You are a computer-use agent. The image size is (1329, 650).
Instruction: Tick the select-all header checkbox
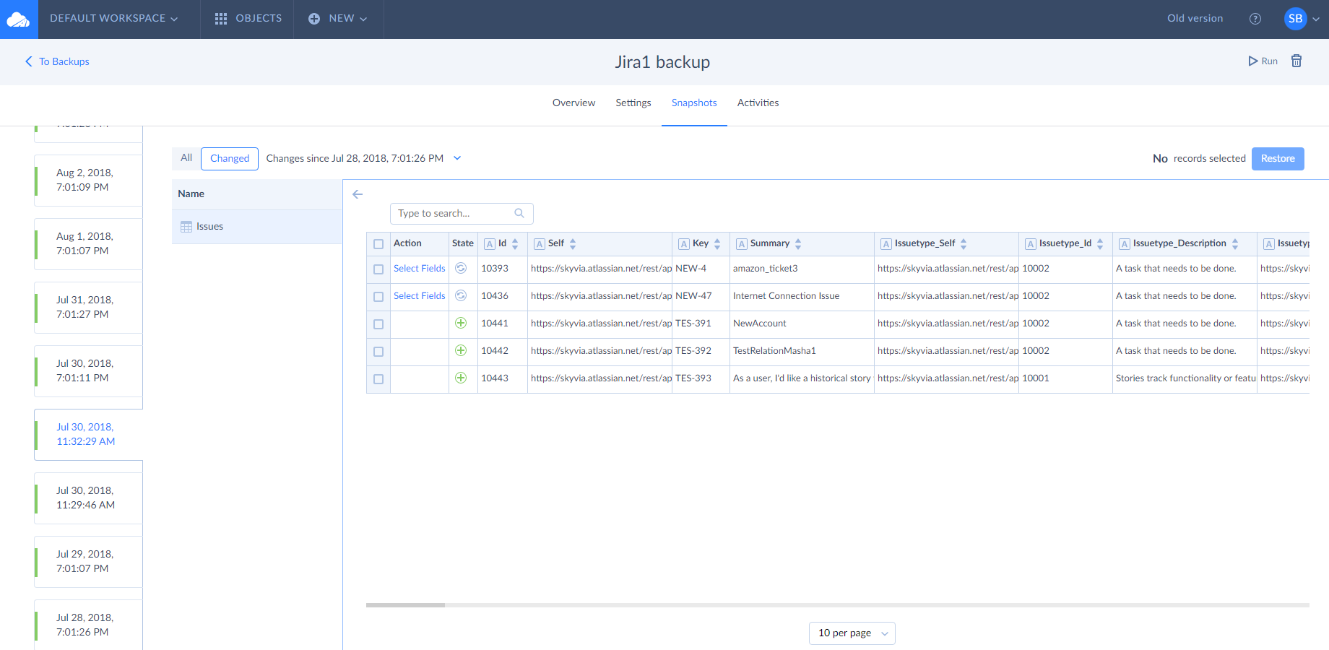(378, 244)
